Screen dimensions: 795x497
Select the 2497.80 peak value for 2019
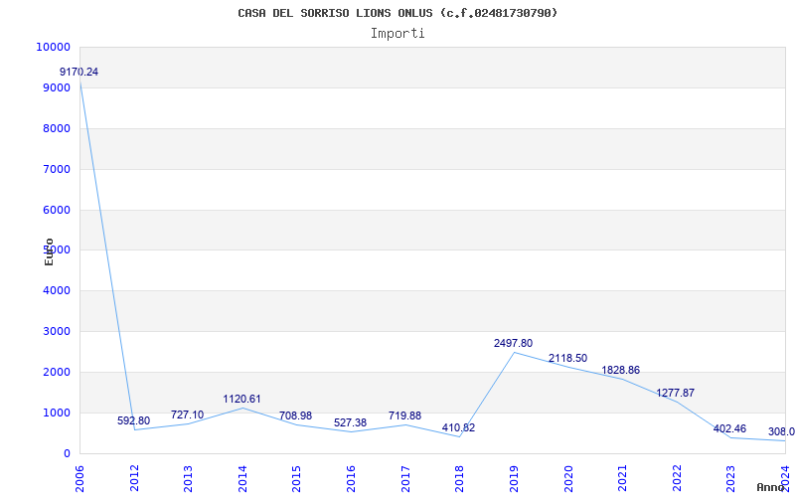point(513,343)
